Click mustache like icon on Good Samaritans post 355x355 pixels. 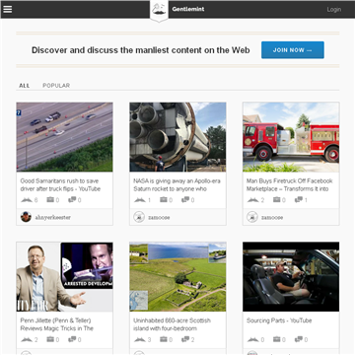27,200
